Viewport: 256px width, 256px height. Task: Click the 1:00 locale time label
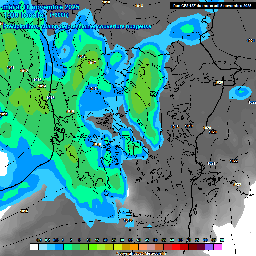coord(24,15)
